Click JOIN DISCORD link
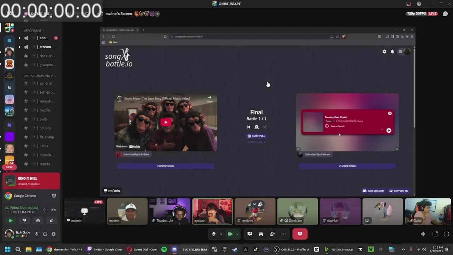Image resolution: width=453 pixels, height=255 pixels. pos(373,191)
